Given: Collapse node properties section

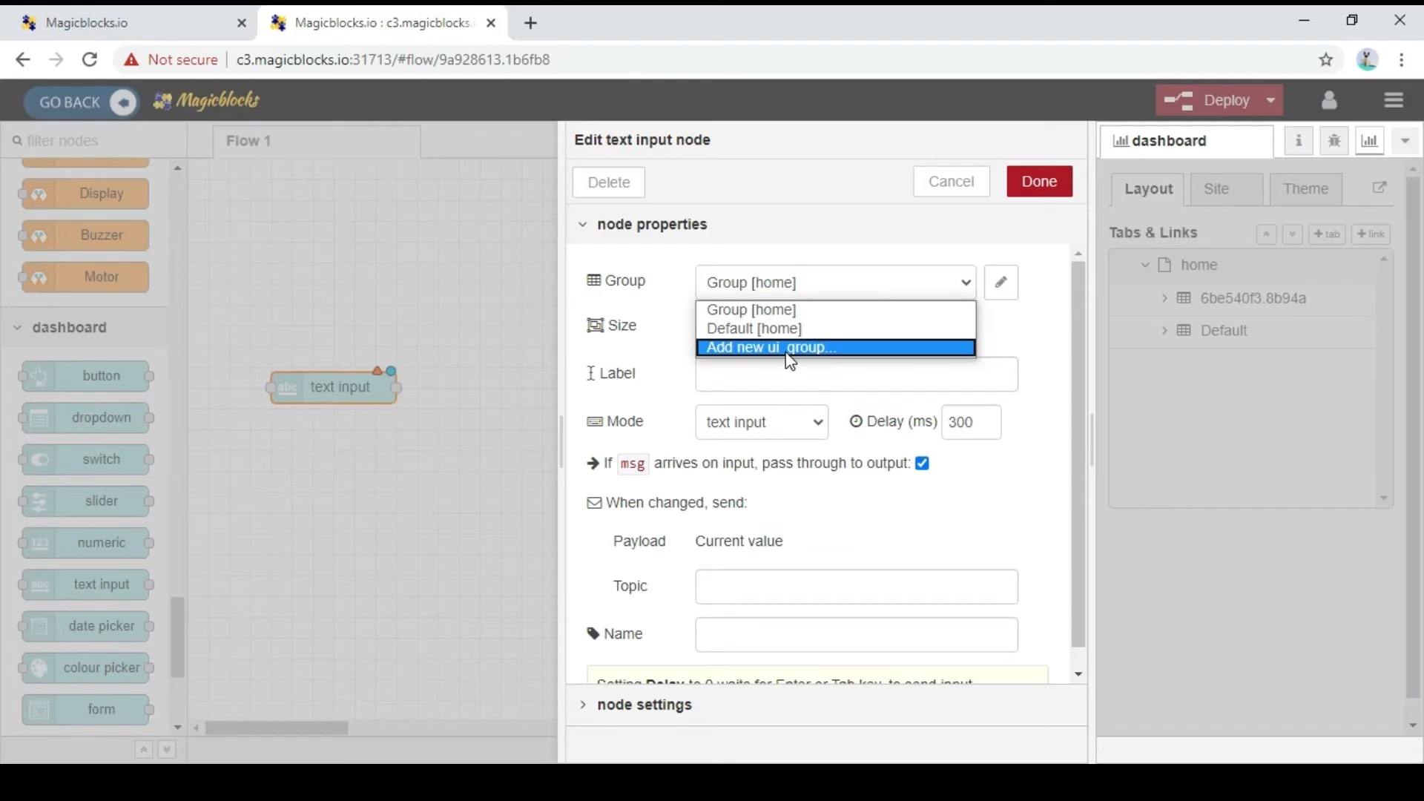Looking at the screenshot, I should click(583, 224).
